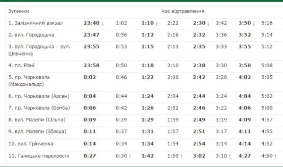Click the вул. Грінченка stop
This screenshot has width=283, height=167.
[31, 144]
